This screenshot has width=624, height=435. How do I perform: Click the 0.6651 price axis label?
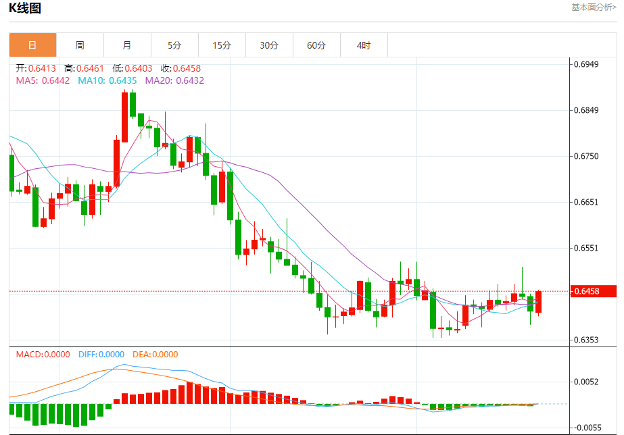pos(585,202)
